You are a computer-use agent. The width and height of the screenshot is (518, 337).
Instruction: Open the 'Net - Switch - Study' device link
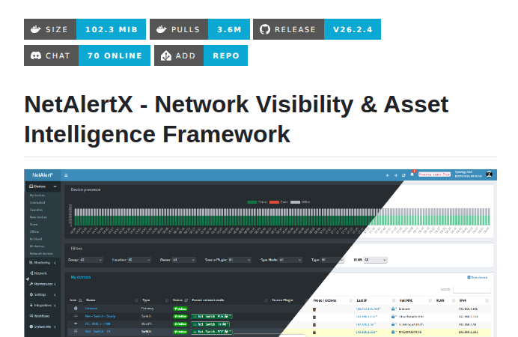pos(100,316)
